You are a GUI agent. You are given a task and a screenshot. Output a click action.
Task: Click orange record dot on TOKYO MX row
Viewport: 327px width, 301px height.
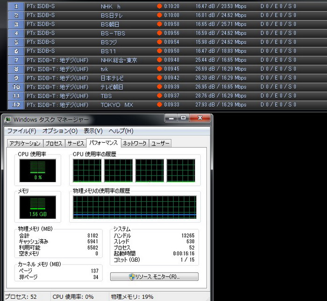coord(159,104)
